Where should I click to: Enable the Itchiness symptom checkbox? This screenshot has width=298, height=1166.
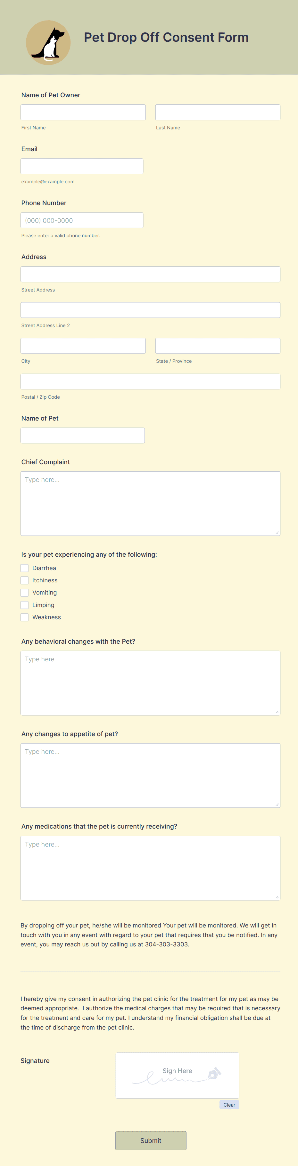(24, 580)
